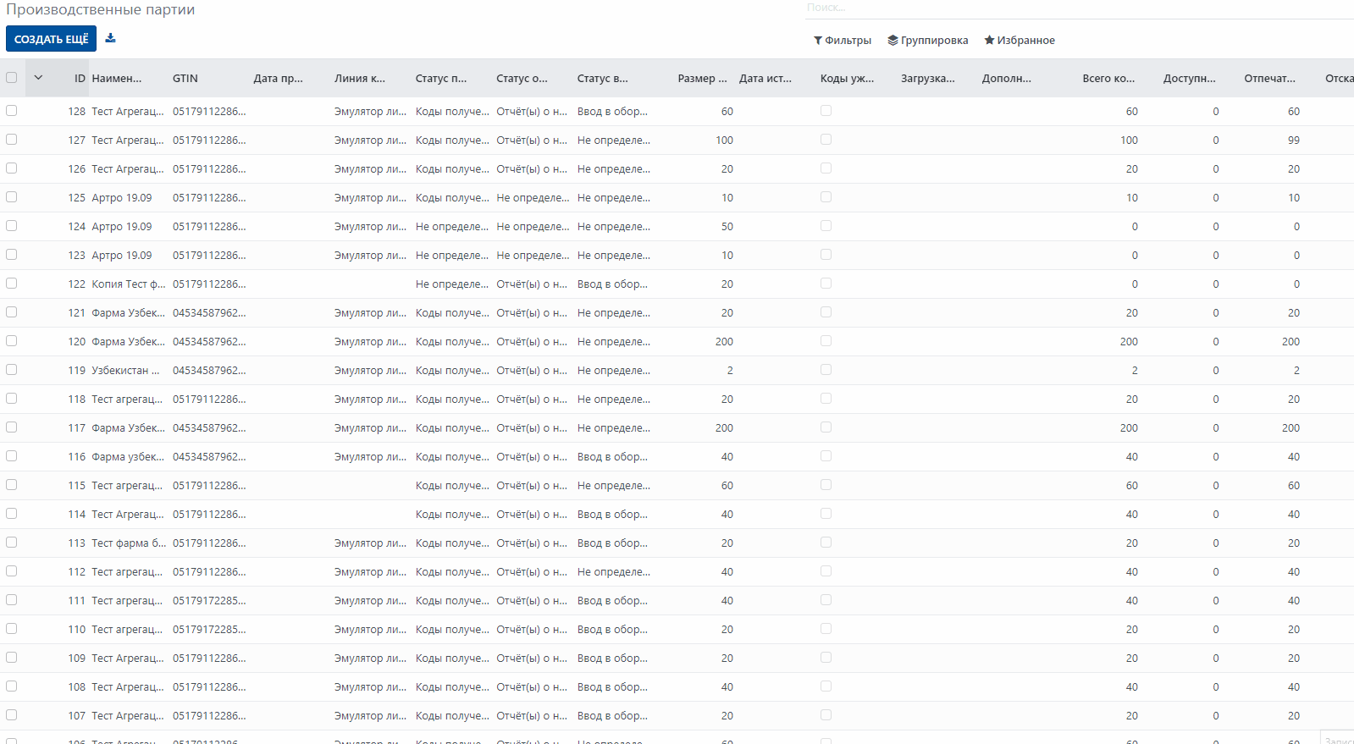Open row 122 Копия Тест entry

coord(128,284)
